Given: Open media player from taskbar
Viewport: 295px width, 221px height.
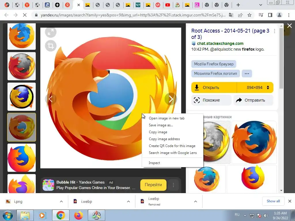Looking at the screenshot, I should tap(43, 215).
